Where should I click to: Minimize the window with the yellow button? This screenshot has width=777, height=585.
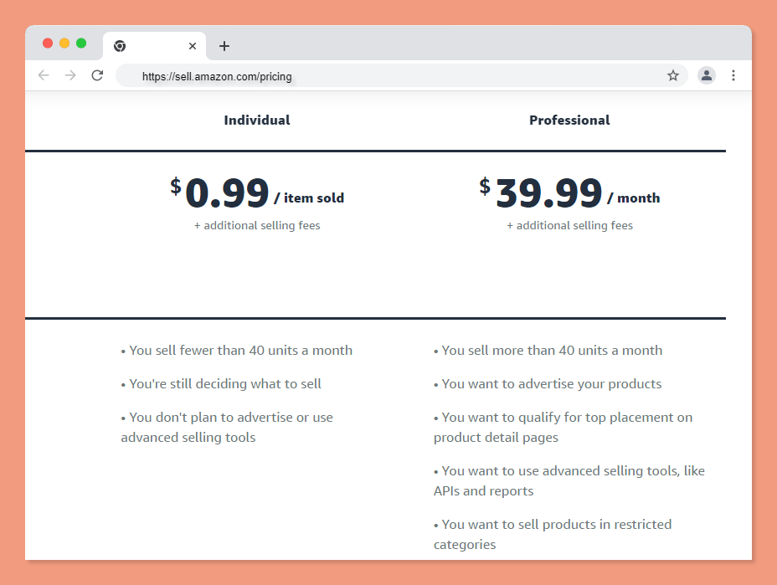pyautogui.click(x=64, y=43)
